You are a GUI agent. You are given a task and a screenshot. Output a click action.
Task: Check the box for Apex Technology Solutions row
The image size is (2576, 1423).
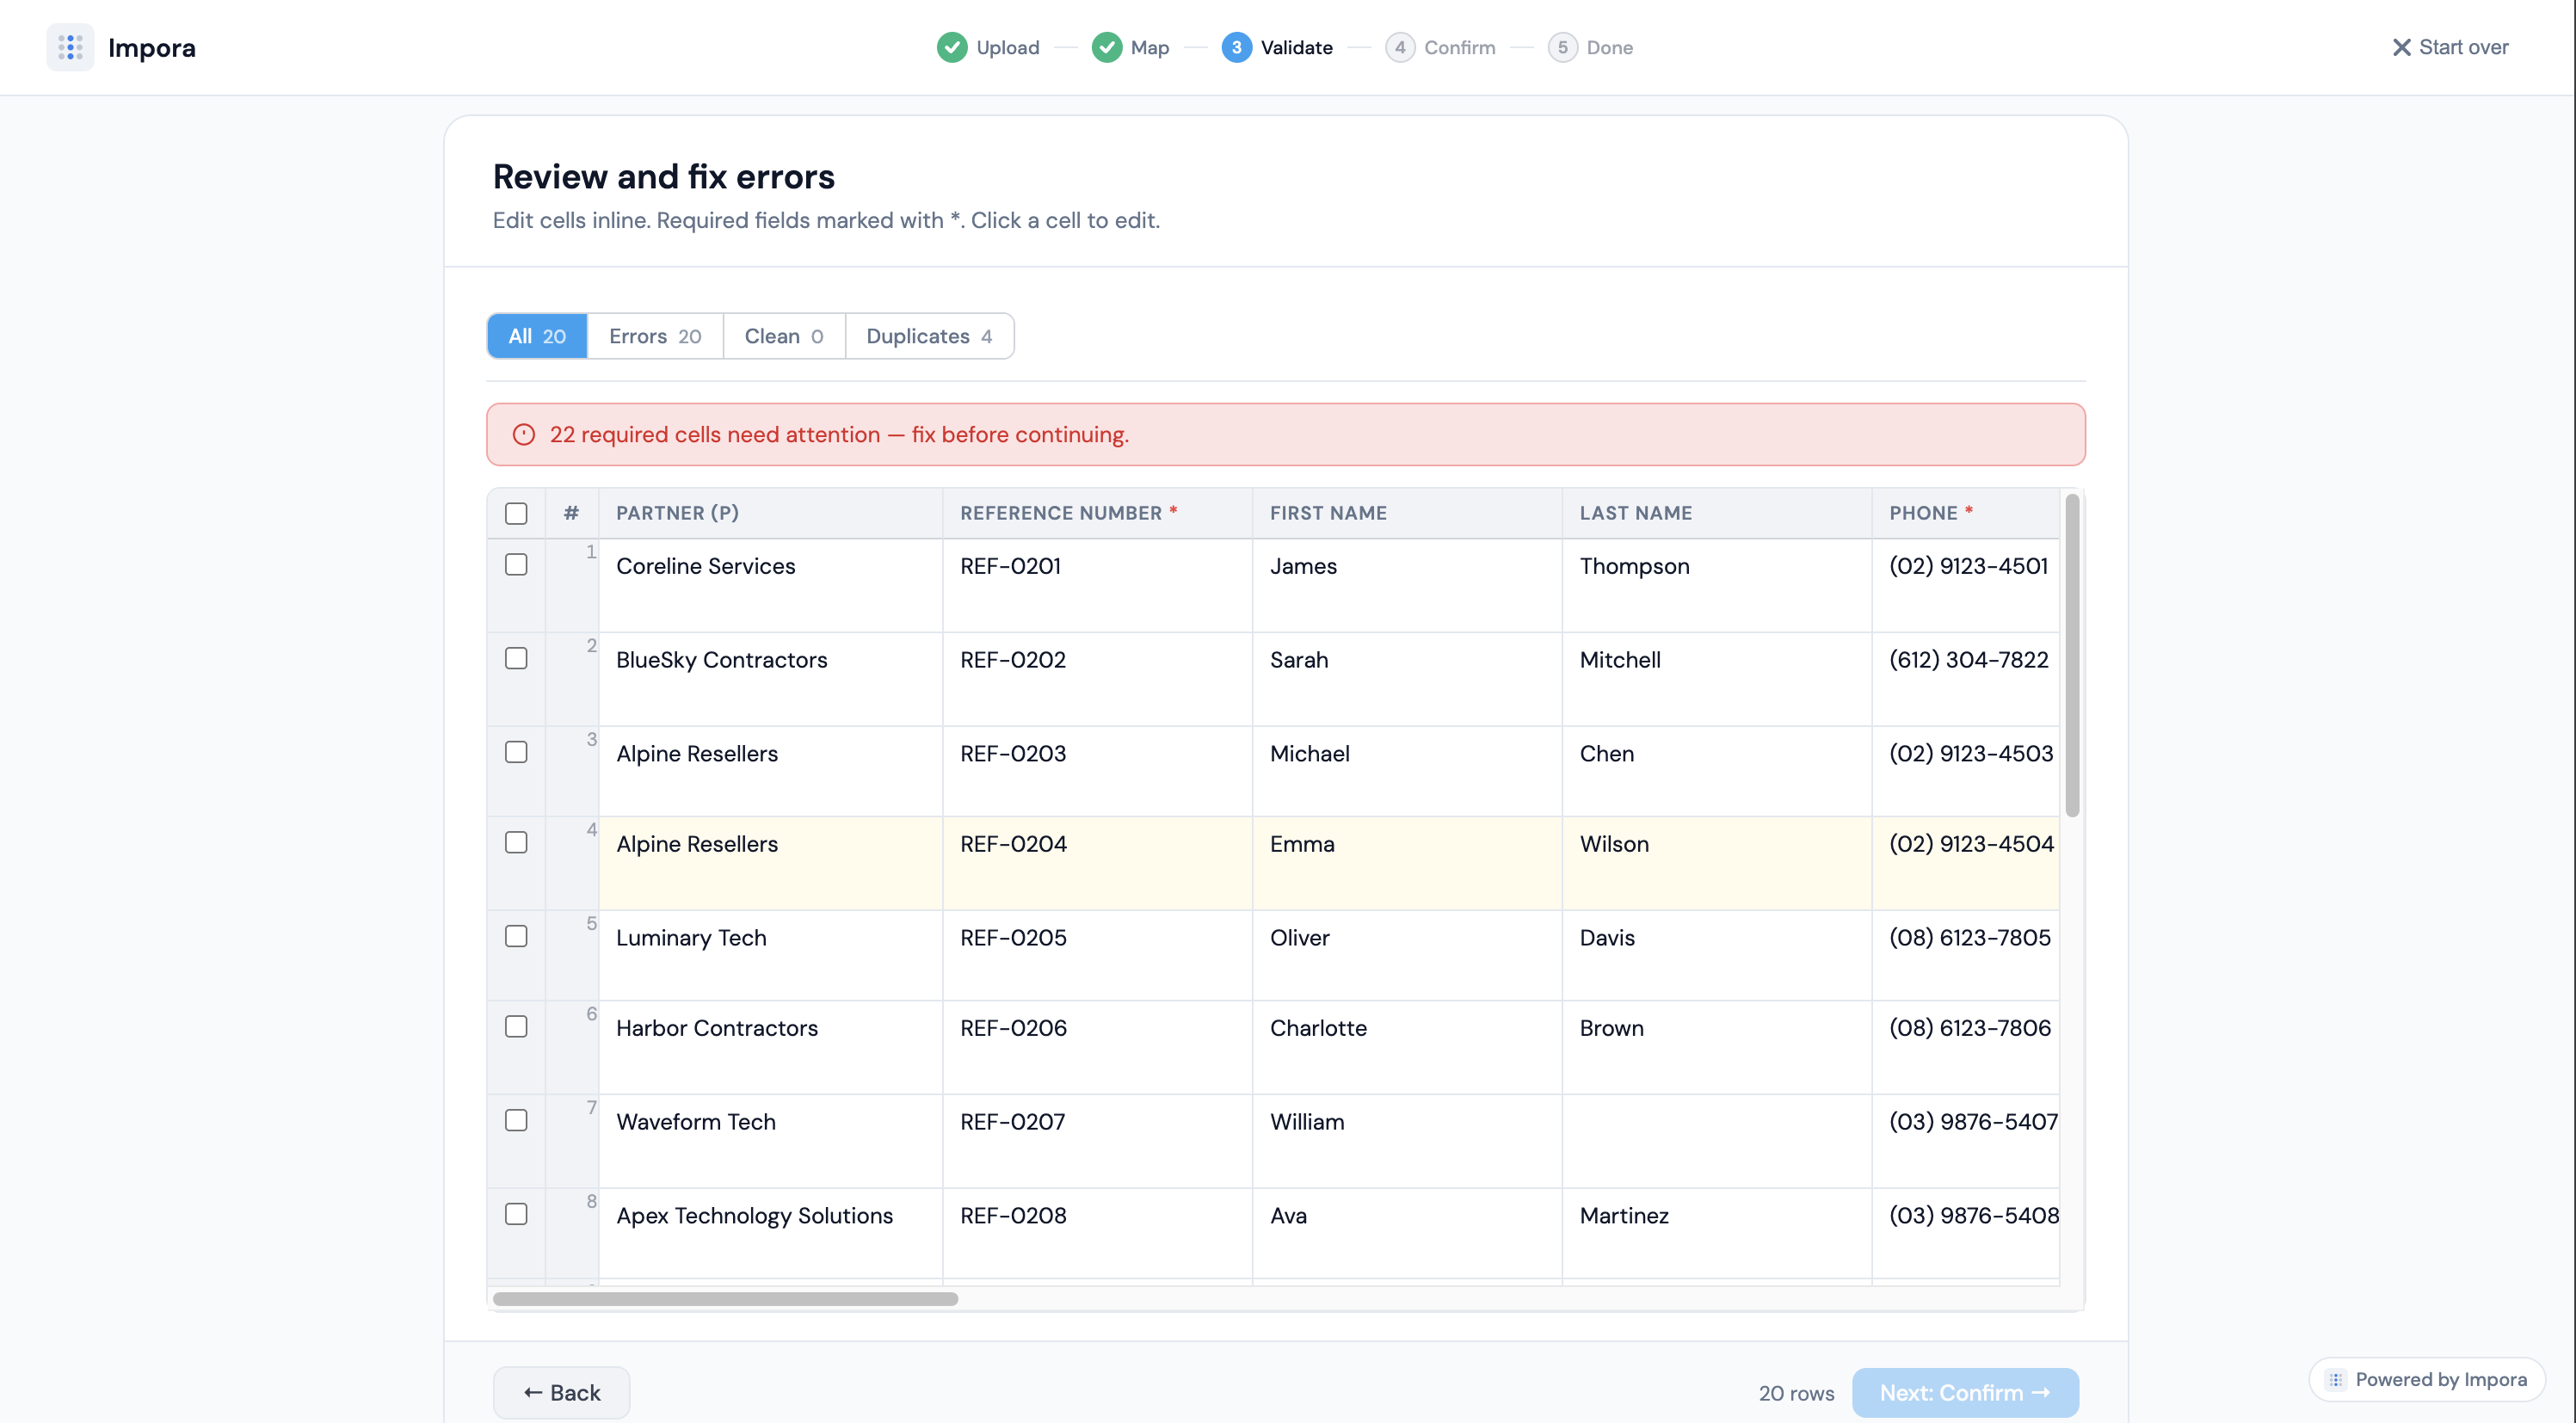click(516, 1214)
